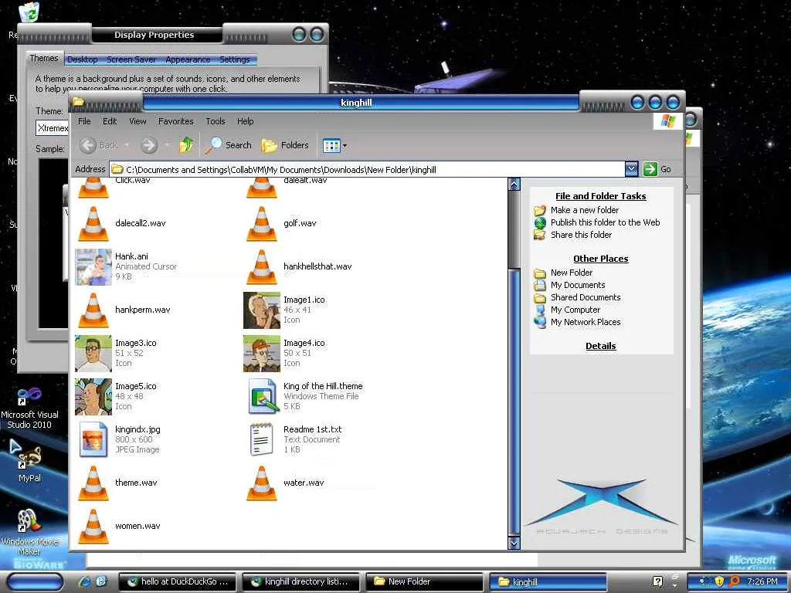Select Themes tab in Display Properties
Screen dimensions: 791x593
pyautogui.click(x=44, y=59)
